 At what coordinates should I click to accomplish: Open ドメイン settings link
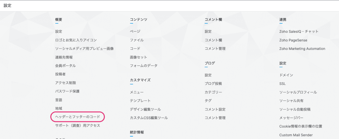coord(286,75)
